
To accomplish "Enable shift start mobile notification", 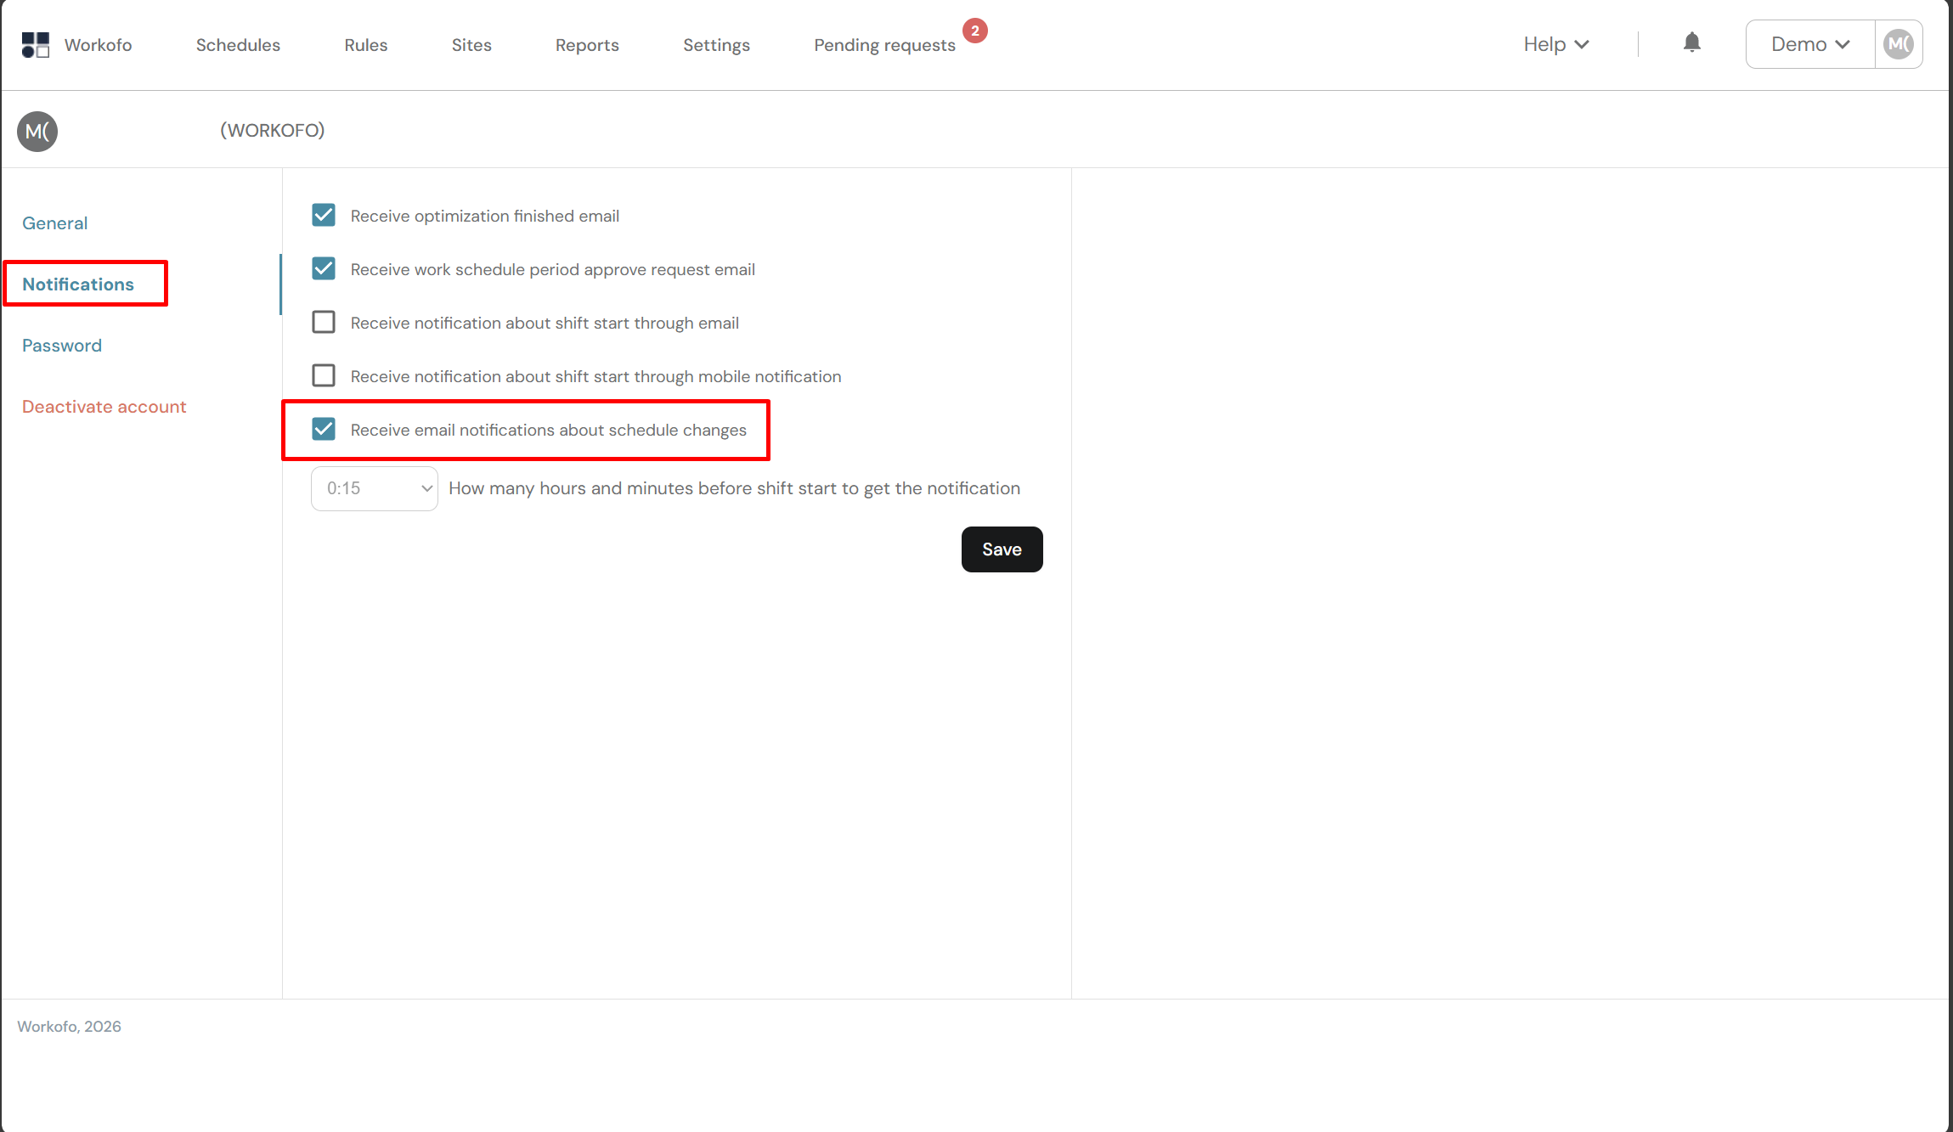I will (x=324, y=376).
